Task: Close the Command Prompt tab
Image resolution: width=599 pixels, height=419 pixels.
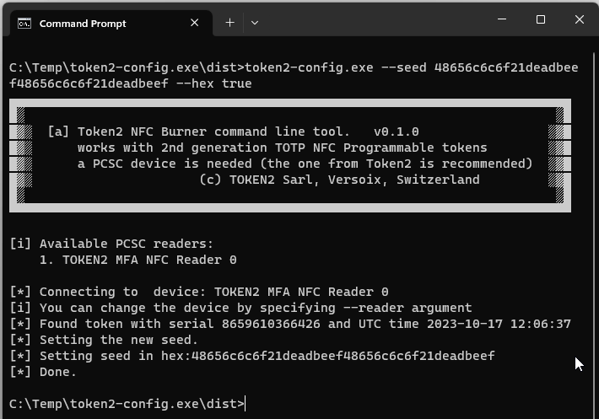Action: click(194, 23)
